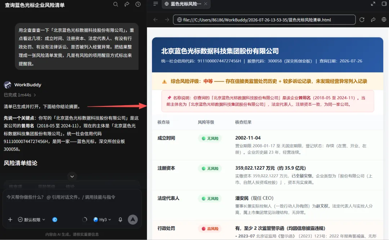
Task: Click the 成立时间 row label
Action: [x=166, y=138]
